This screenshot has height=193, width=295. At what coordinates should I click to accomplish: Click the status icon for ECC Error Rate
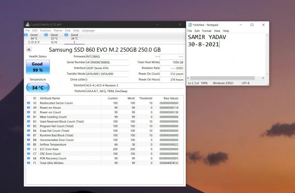coord(29,149)
